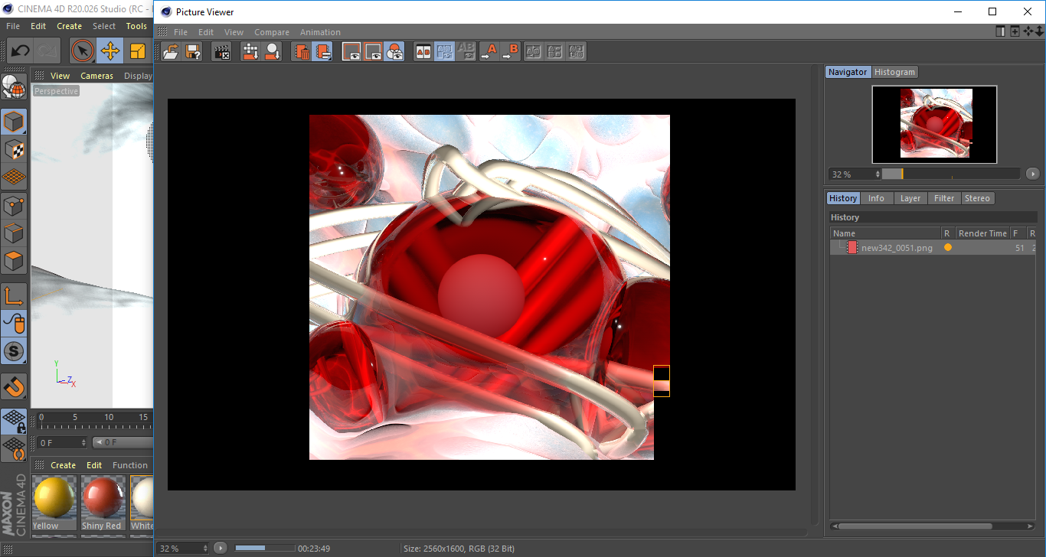Image resolution: width=1046 pixels, height=557 pixels.
Task: Click the greyed AB text overlay icon
Action: (577, 52)
